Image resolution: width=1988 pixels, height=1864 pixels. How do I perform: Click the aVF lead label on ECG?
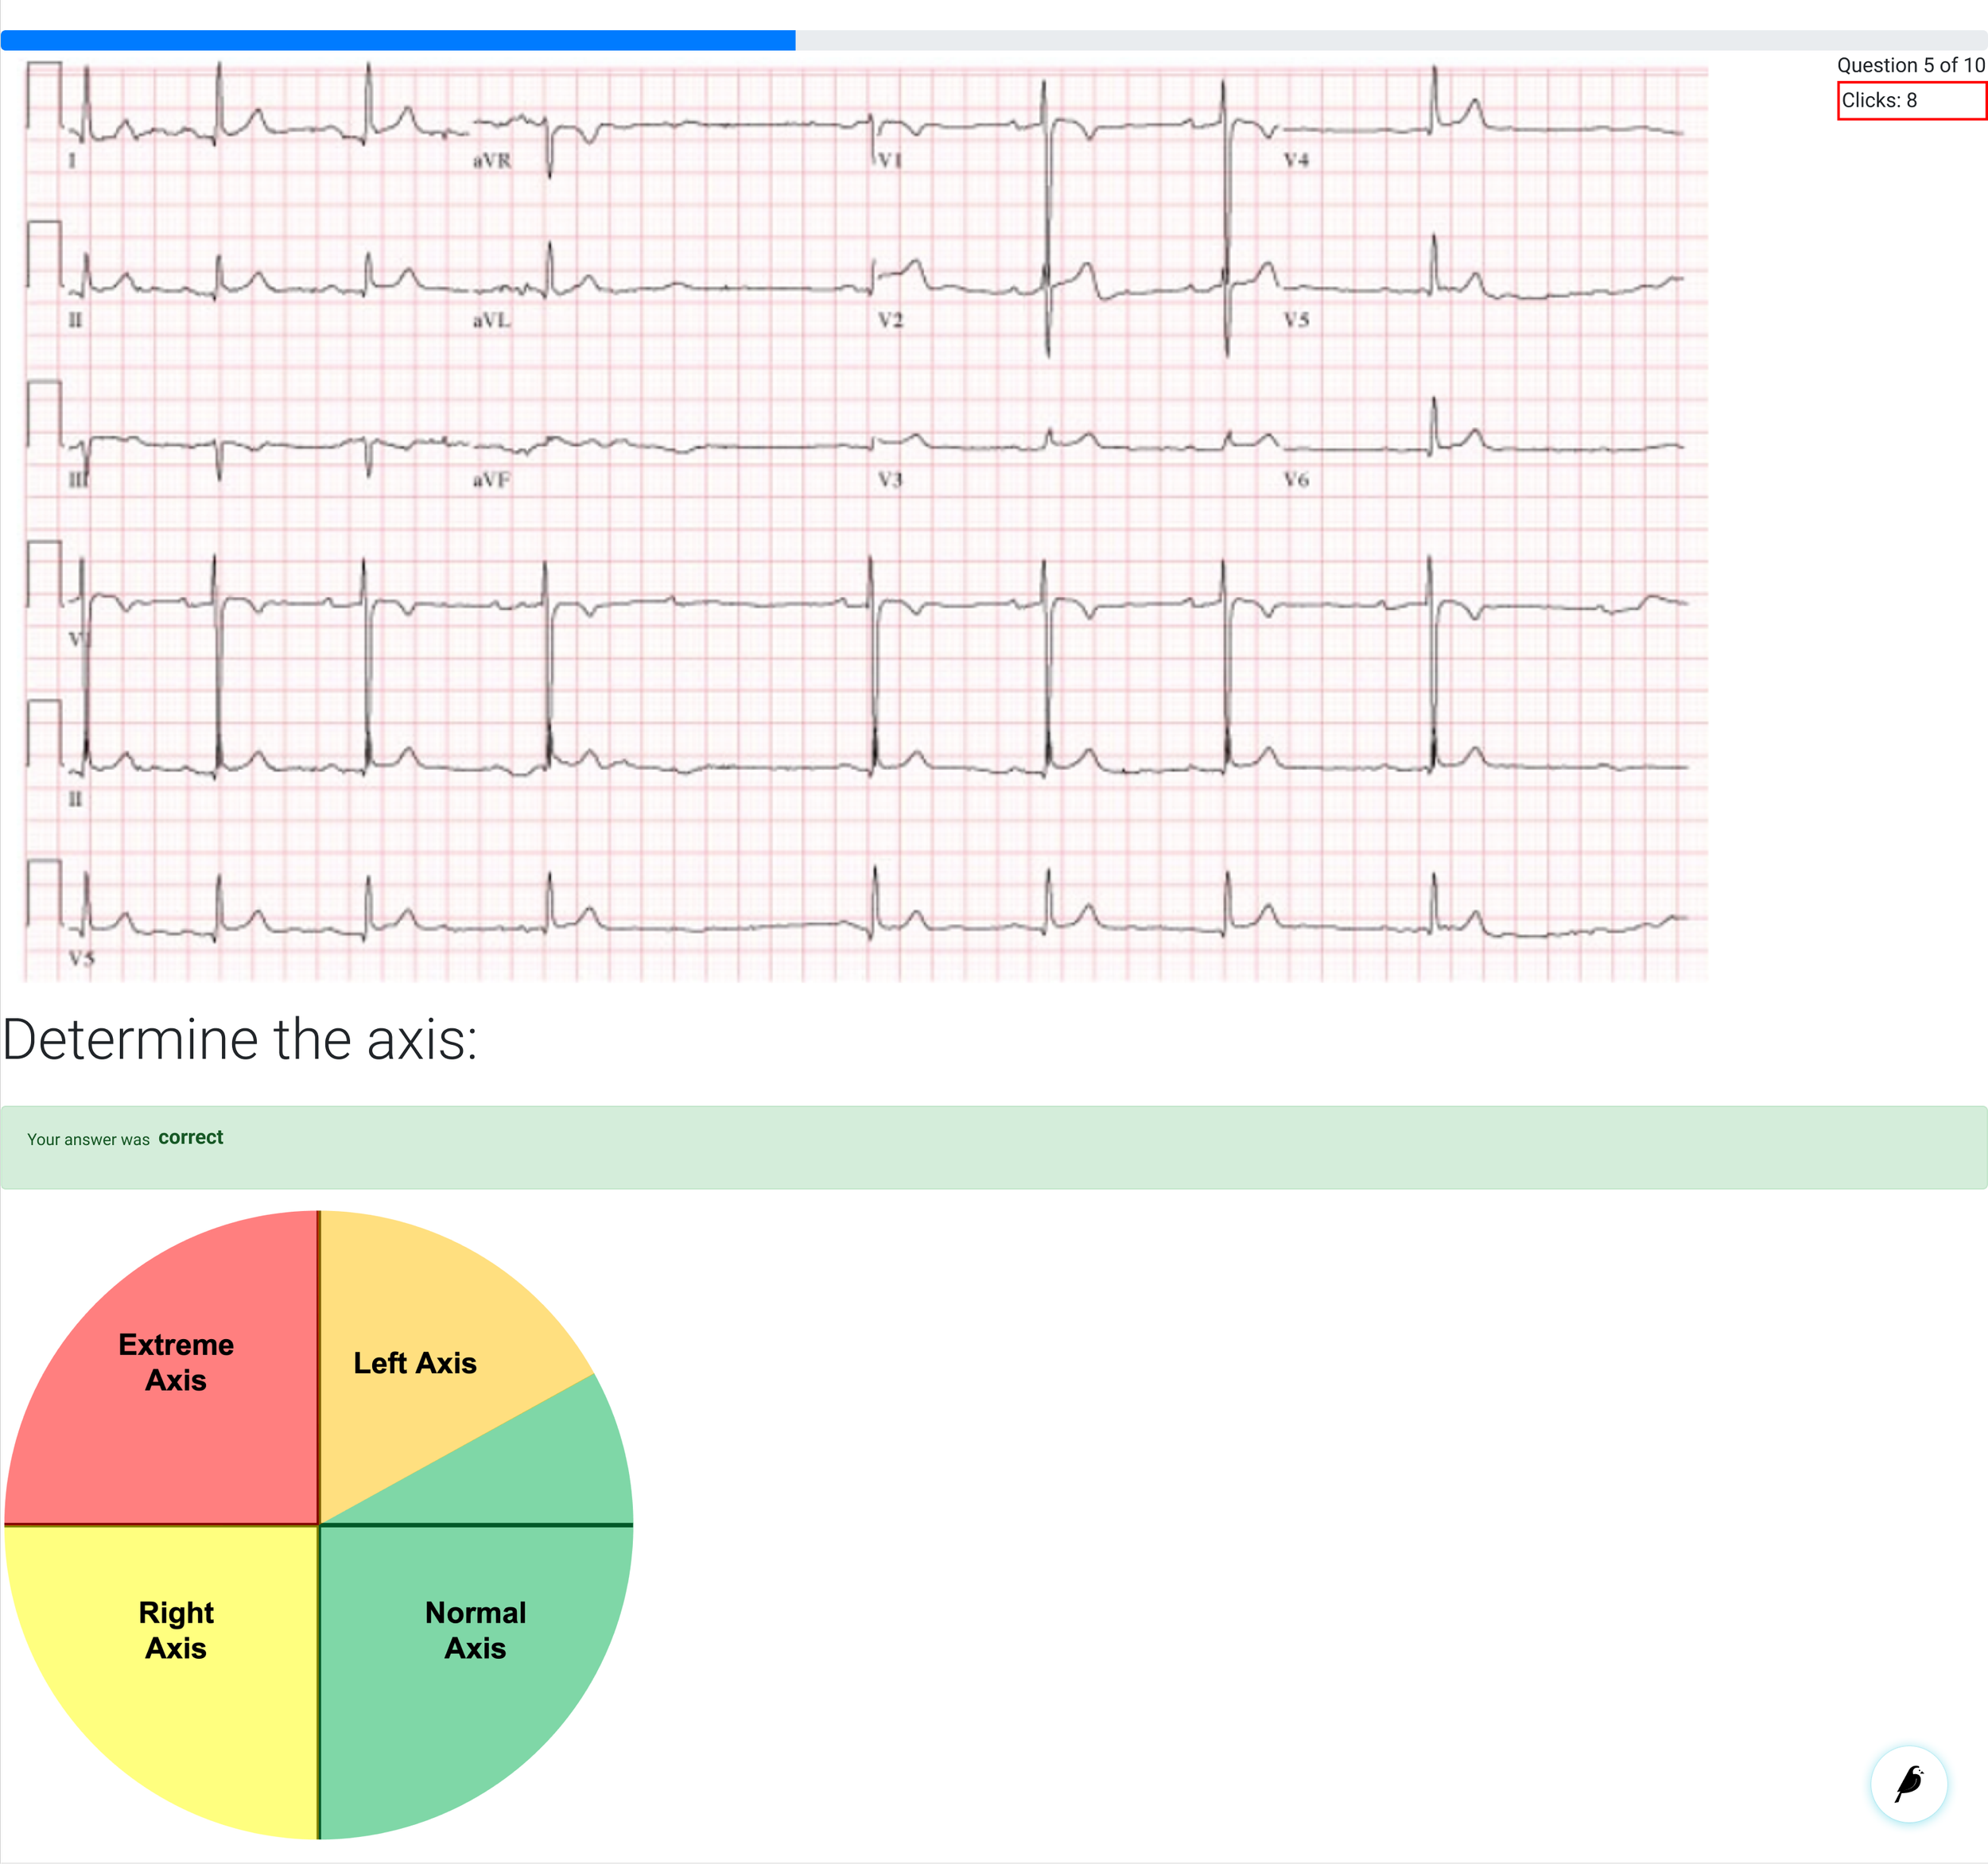492,480
